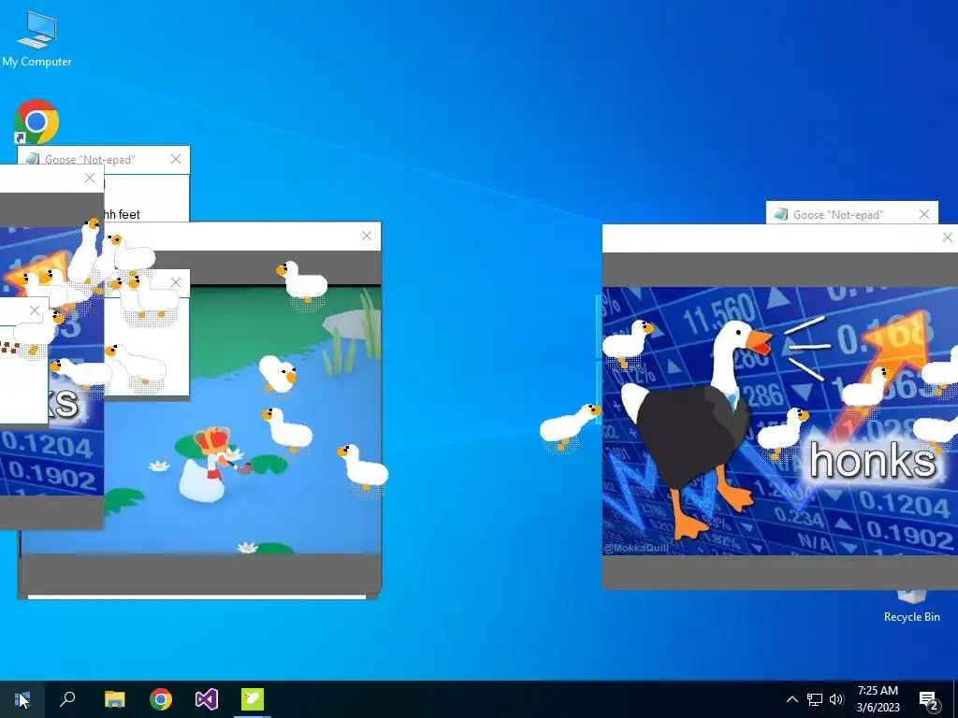Click the goose walking between the windows
Viewport: 958px width, 718px height.
coord(569,425)
